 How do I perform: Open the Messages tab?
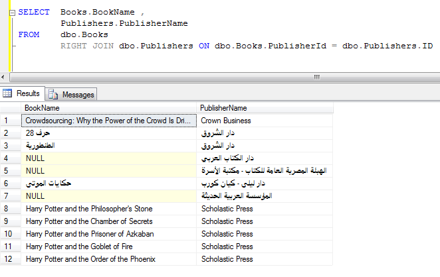(78, 94)
